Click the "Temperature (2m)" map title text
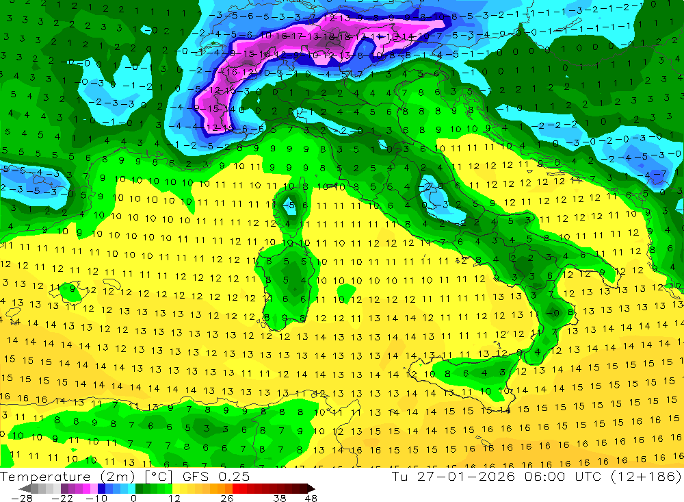Screen dimensions: 684x502 coord(68,477)
